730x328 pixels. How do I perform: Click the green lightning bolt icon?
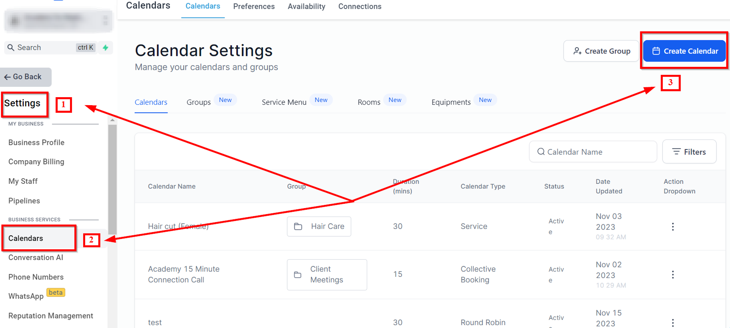(105, 47)
